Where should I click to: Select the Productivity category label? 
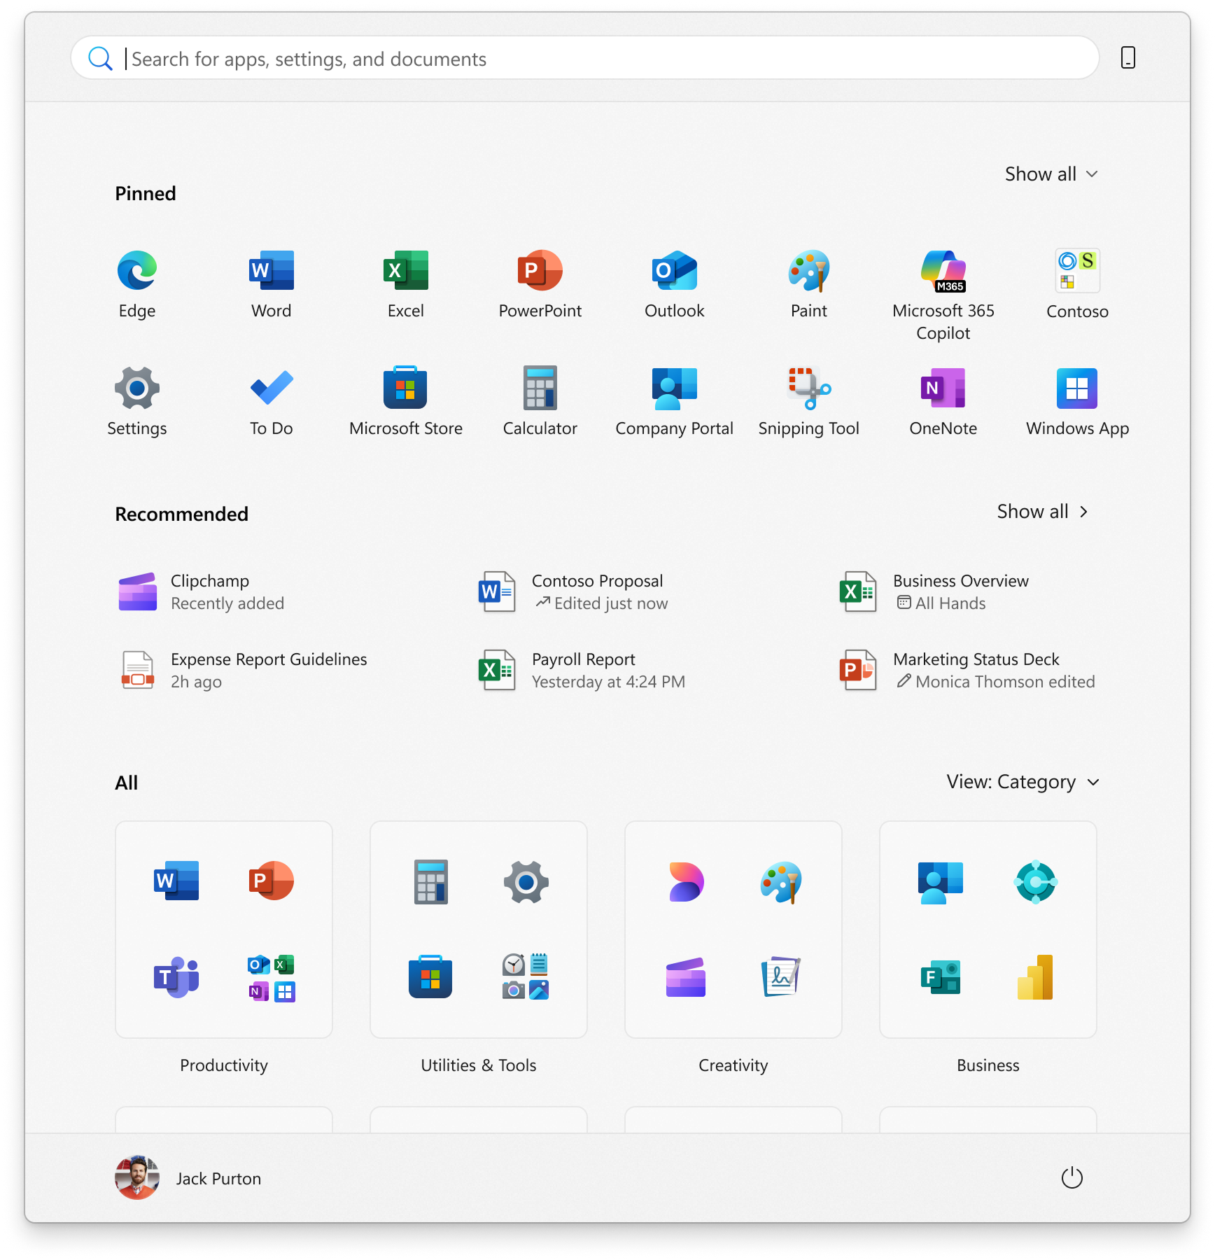224,1065
